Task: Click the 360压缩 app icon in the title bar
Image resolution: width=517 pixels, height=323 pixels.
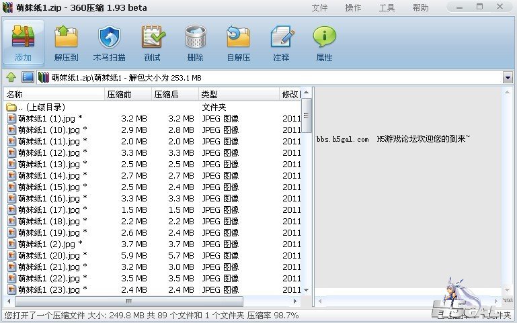Action: [8, 7]
